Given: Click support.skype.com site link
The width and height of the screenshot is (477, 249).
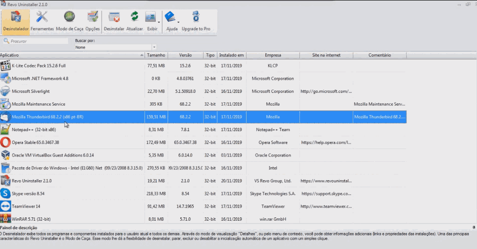Looking at the screenshot, I should pos(326,193).
